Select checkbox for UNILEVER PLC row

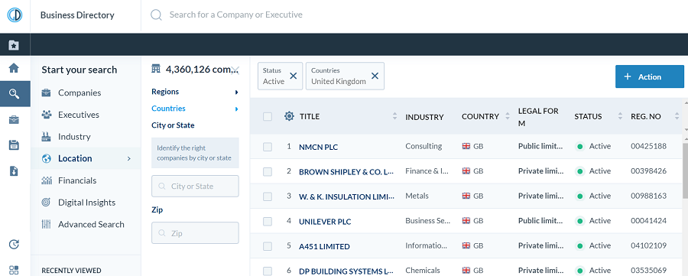coord(268,222)
